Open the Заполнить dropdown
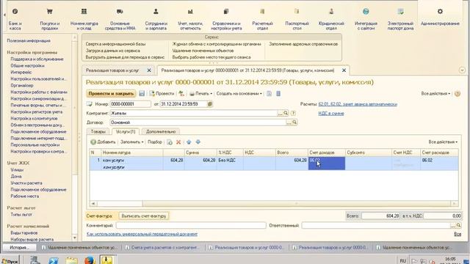470x264 pixels. [x=132, y=142]
